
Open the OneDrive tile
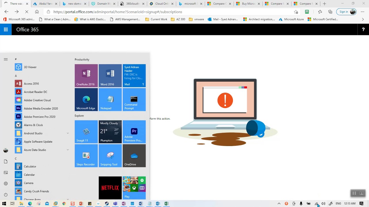click(x=134, y=156)
